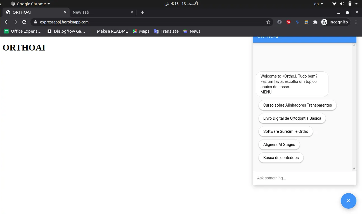
Task: Expand the system menu arrow beside battery
Action: 356,4
